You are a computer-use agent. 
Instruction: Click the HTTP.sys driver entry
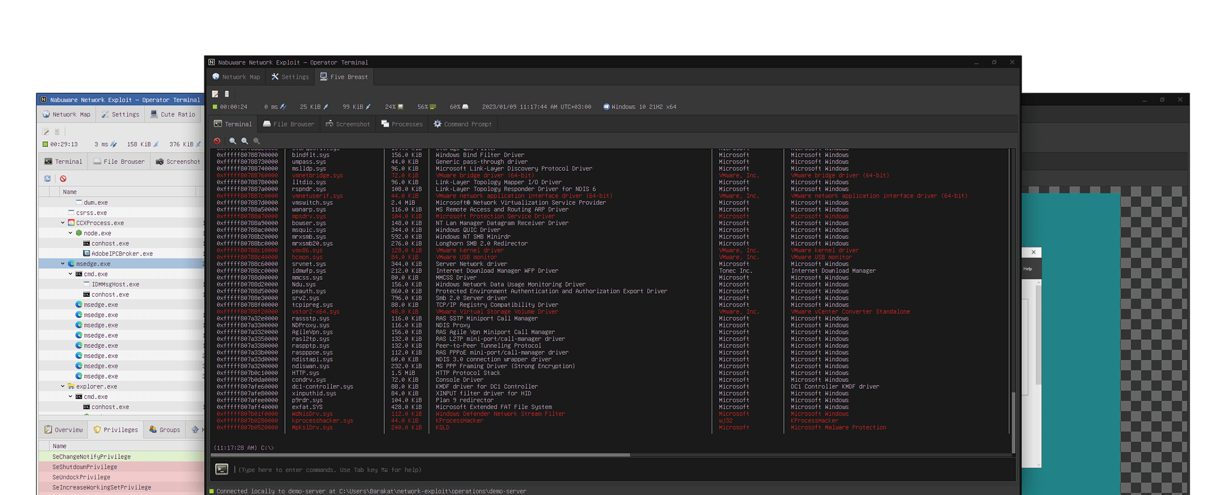click(305, 373)
